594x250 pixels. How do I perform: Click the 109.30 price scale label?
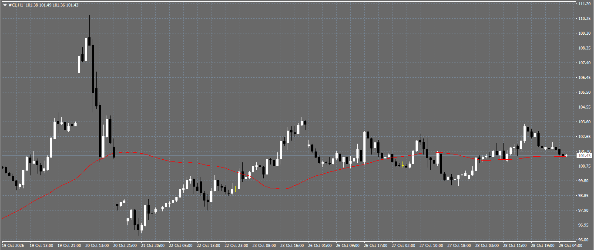(x=584, y=33)
